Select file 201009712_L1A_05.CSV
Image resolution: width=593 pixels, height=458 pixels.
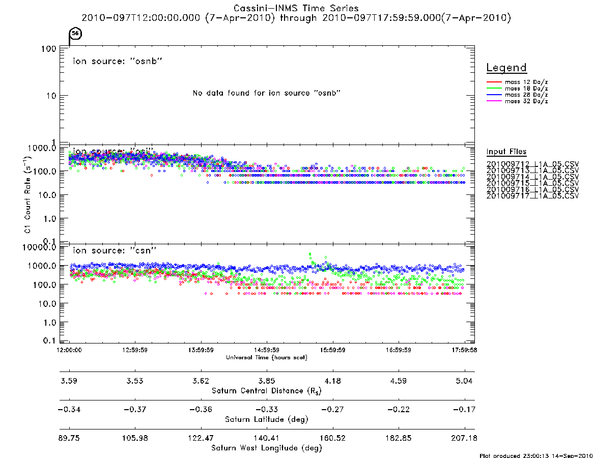coord(532,164)
